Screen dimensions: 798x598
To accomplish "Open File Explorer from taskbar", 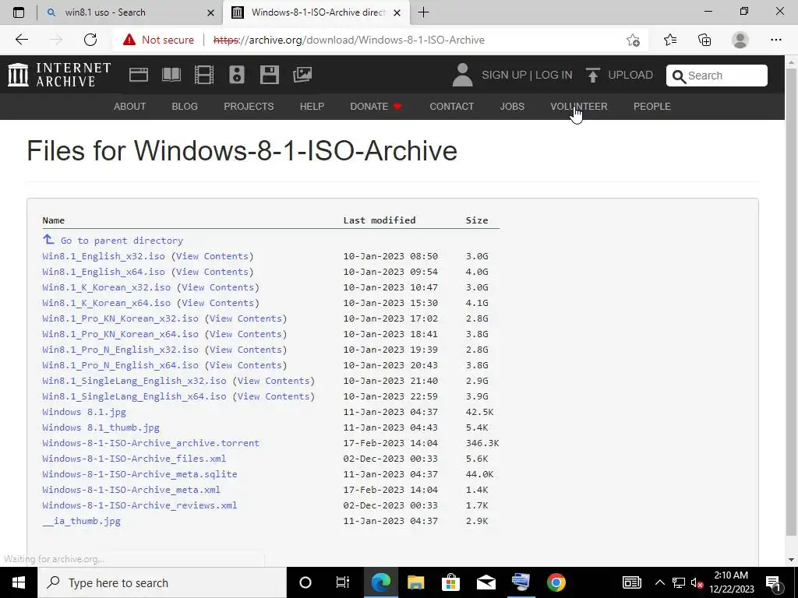I will 416,582.
